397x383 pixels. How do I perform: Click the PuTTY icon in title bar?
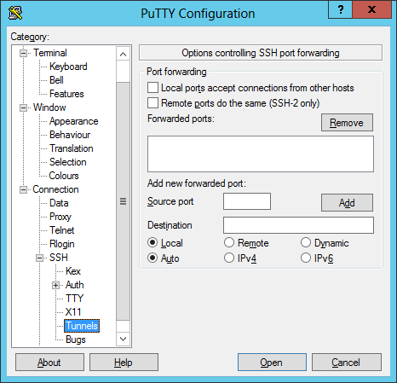[15, 13]
